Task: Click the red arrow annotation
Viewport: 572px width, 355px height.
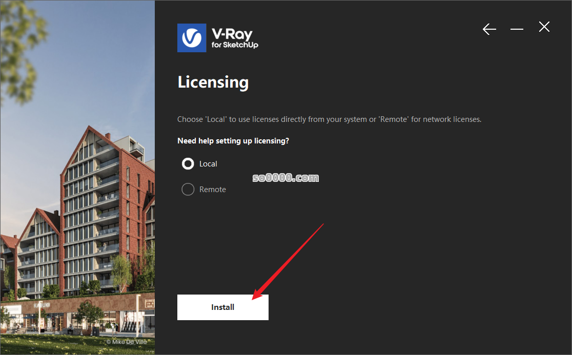Action: [x=288, y=262]
